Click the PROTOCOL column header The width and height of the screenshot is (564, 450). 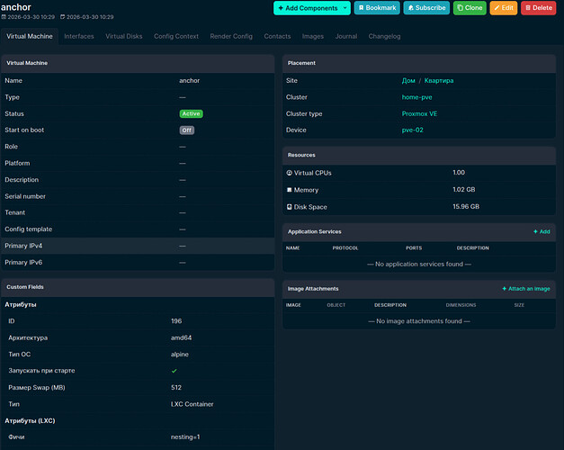(x=345, y=248)
